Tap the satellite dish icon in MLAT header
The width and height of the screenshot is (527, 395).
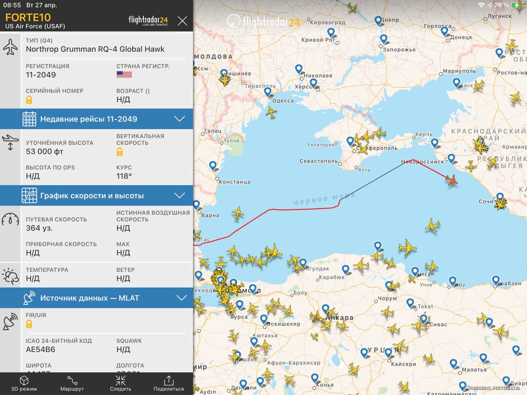29,298
